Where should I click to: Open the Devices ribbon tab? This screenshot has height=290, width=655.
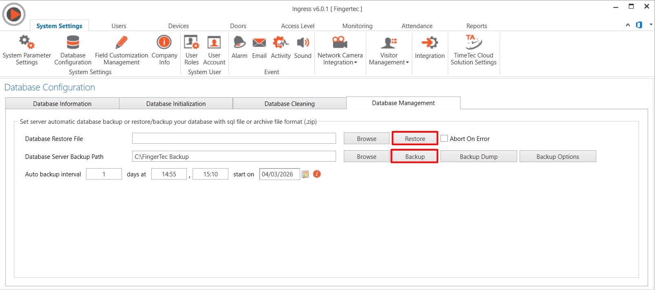tap(178, 26)
